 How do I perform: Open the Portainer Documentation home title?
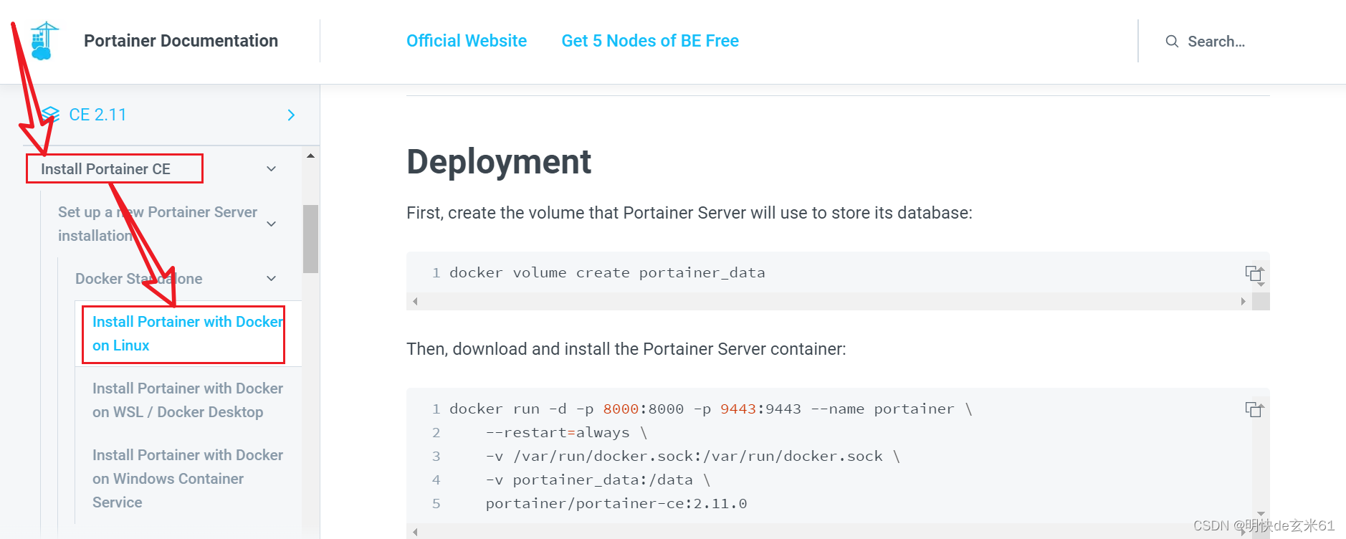click(x=181, y=41)
